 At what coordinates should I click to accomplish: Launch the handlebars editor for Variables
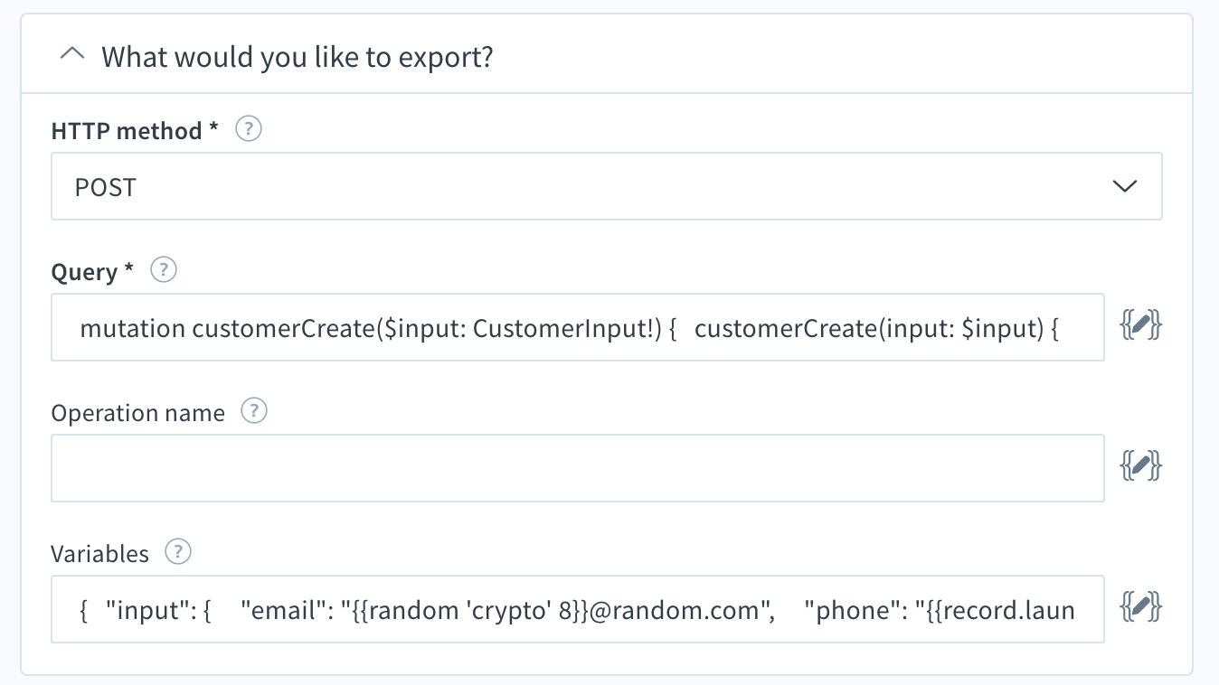1141,606
